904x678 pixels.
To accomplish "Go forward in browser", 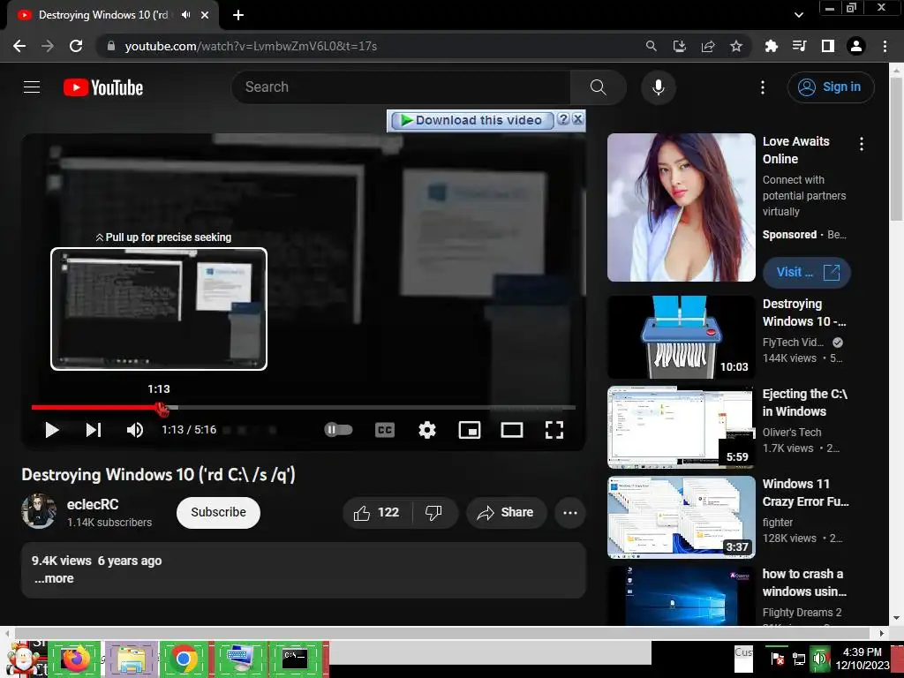I will coord(48,46).
